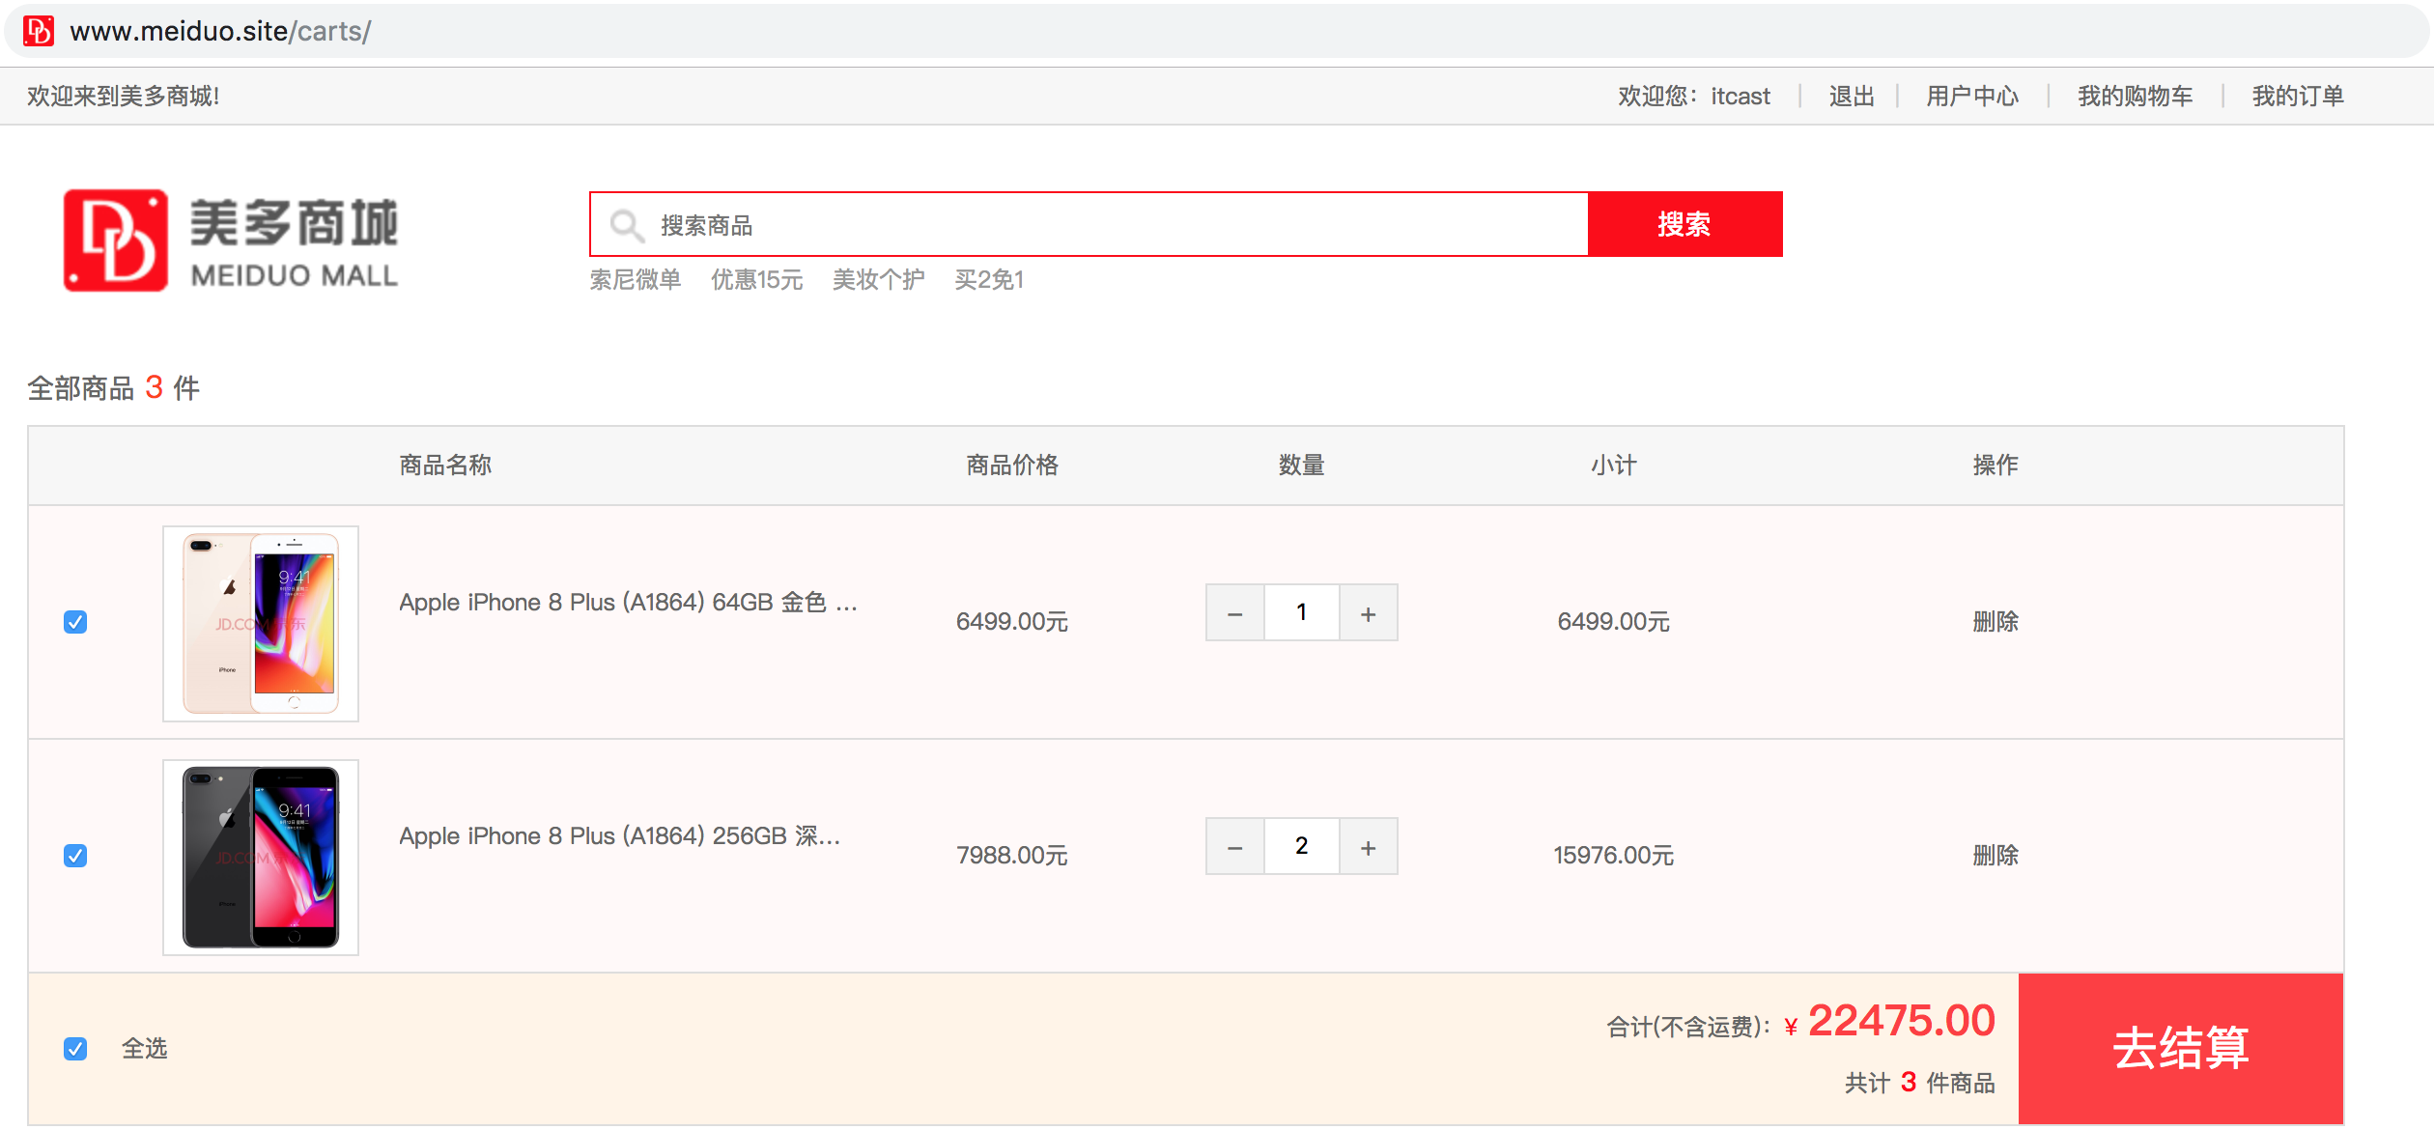The image size is (2434, 1130).
Task: Decrease quantity of 64GB iPhone
Action: tap(1234, 613)
